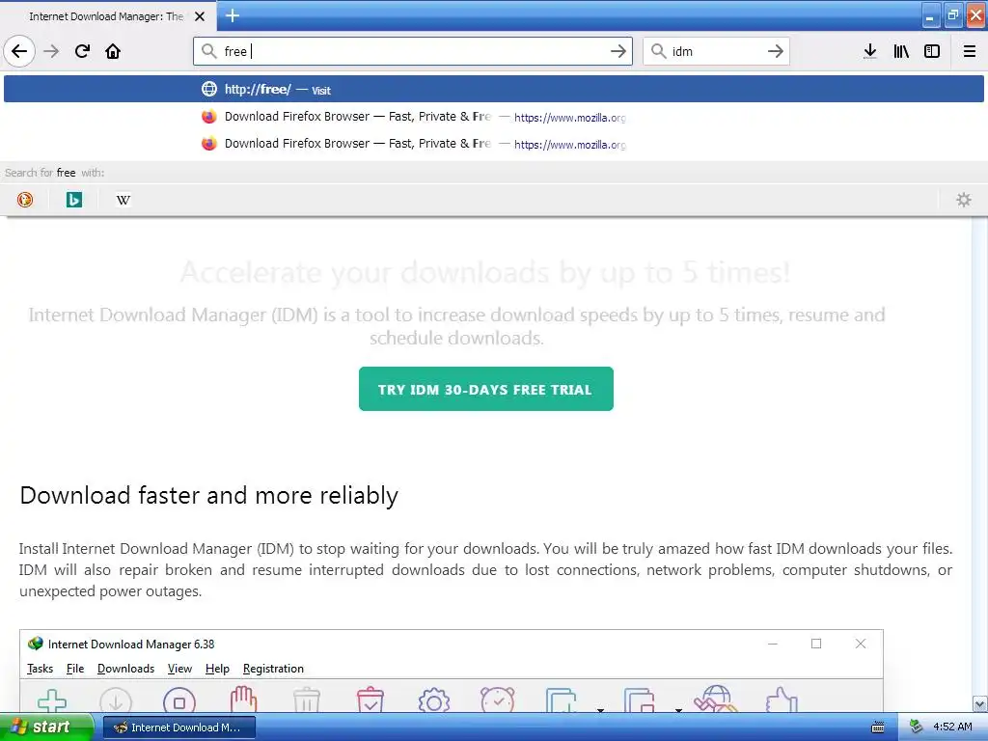
Task: Click the Tasks menu in IDM screenshot
Action: coord(40,669)
